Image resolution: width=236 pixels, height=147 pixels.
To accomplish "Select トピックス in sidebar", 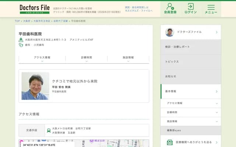I will pyautogui.click(x=191, y=62).
